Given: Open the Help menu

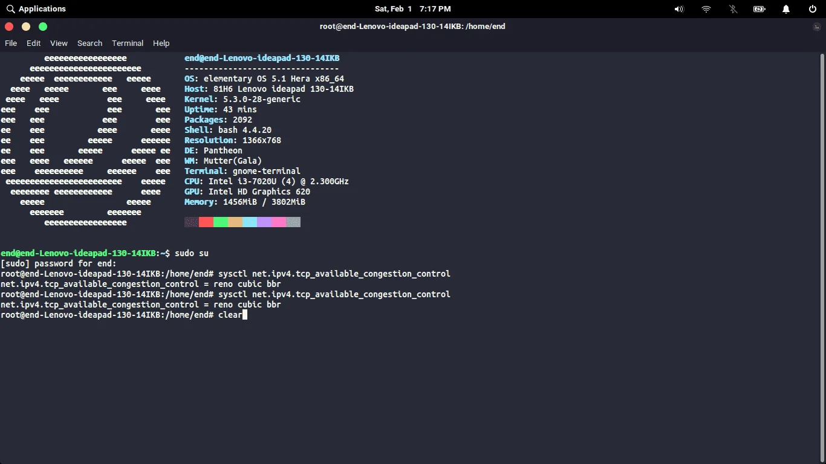Looking at the screenshot, I should (161, 43).
